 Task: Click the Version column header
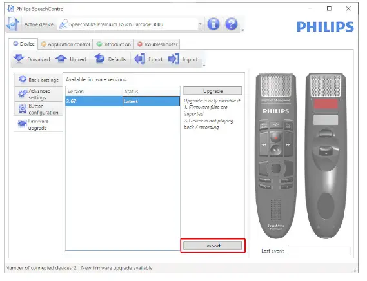[94, 92]
